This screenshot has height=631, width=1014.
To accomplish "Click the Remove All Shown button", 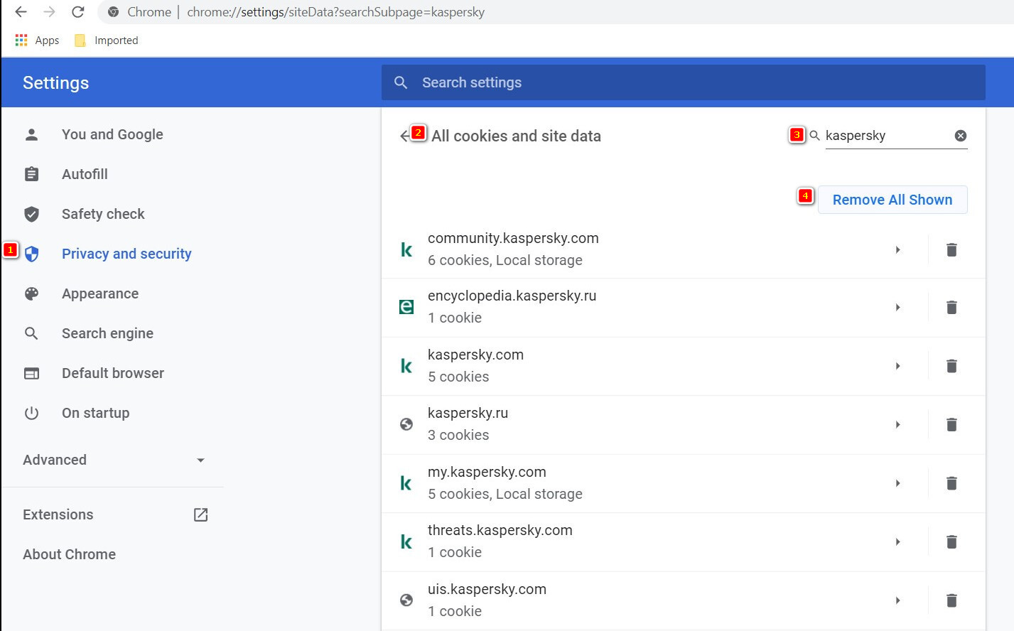I will coord(892,200).
